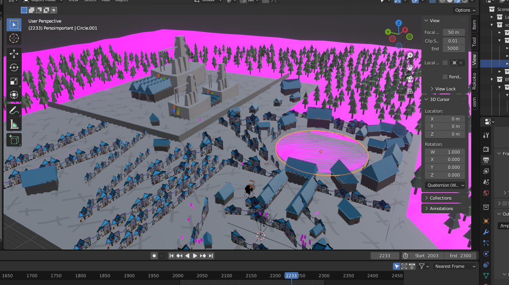This screenshot has width=509, height=285.
Task: Click the Options button in viewport header
Action: (x=465, y=10)
